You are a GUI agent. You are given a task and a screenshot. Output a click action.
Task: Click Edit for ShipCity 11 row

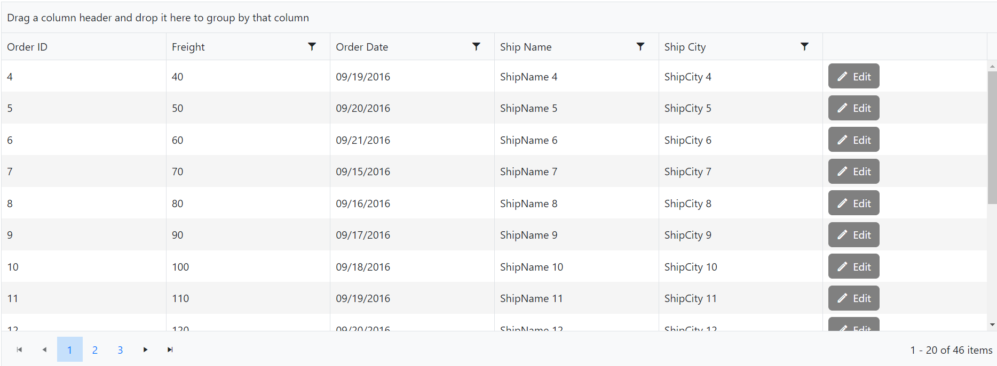853,298
